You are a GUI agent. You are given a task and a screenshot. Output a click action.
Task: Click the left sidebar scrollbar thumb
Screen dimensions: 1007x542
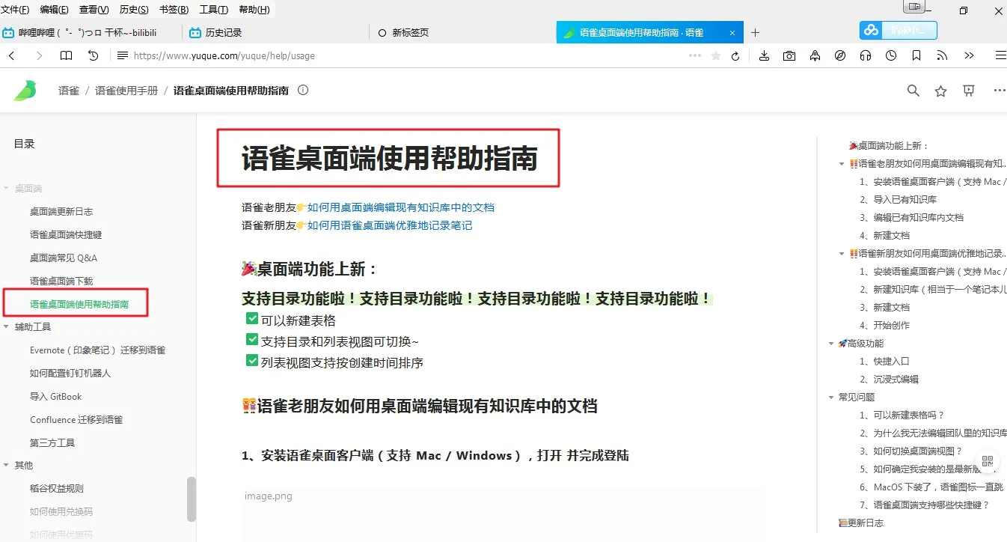[x=192, y=499]
